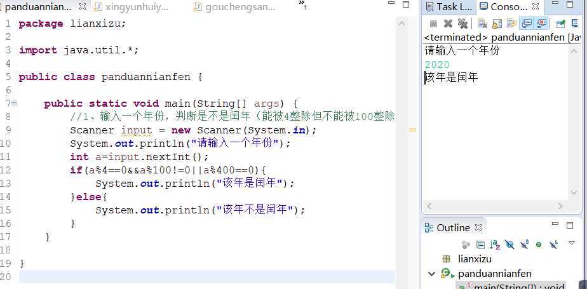Toggle Scroll Lock in the Console
Screen dimensions: 587x289
click(x=497, y=24)
